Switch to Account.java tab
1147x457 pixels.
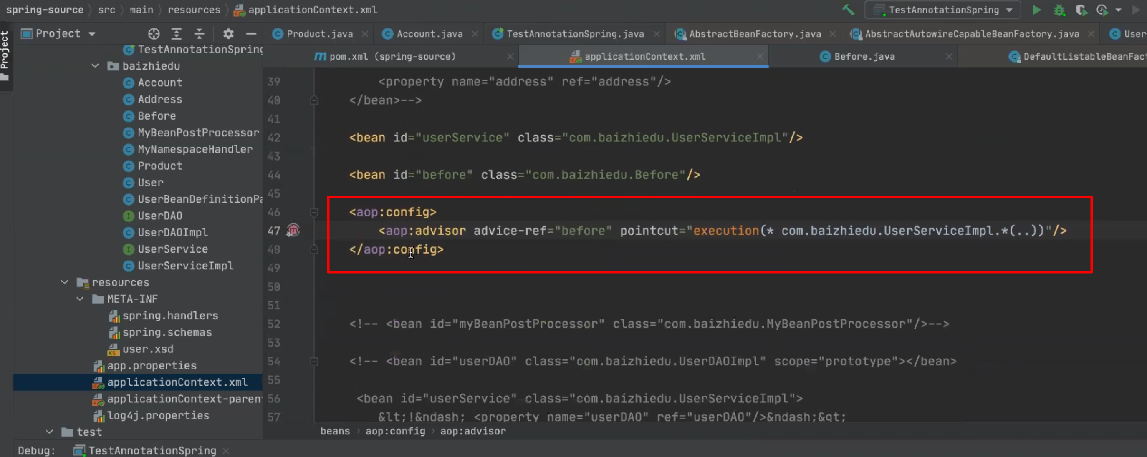429,34
